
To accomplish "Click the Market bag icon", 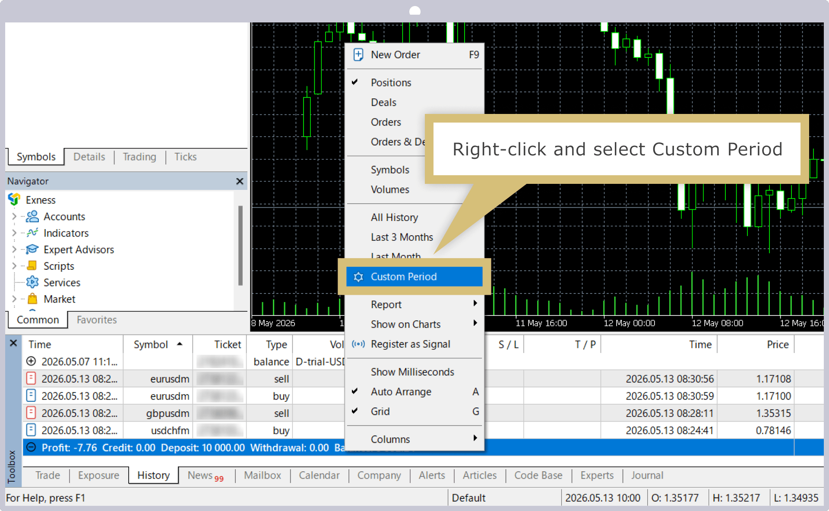I will [32, 299].
